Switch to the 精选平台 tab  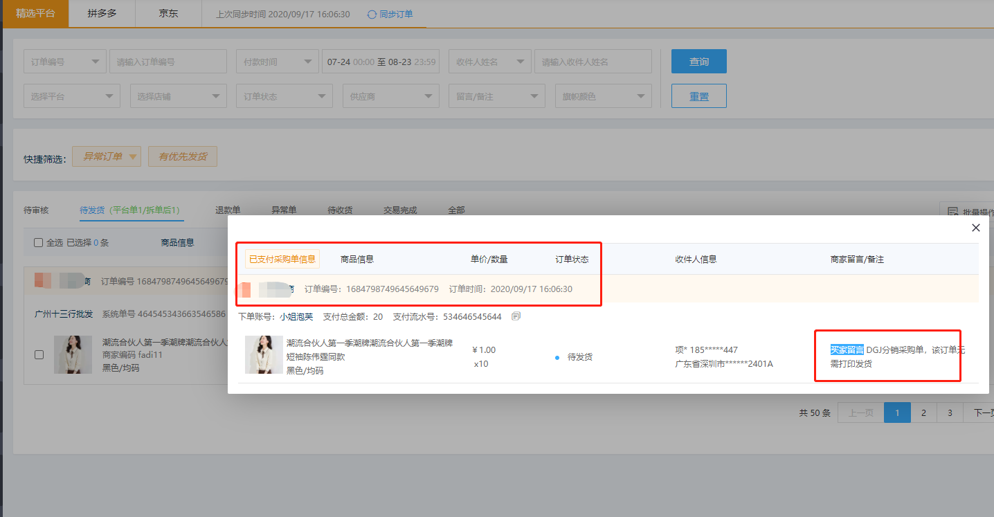click(35, 14)
